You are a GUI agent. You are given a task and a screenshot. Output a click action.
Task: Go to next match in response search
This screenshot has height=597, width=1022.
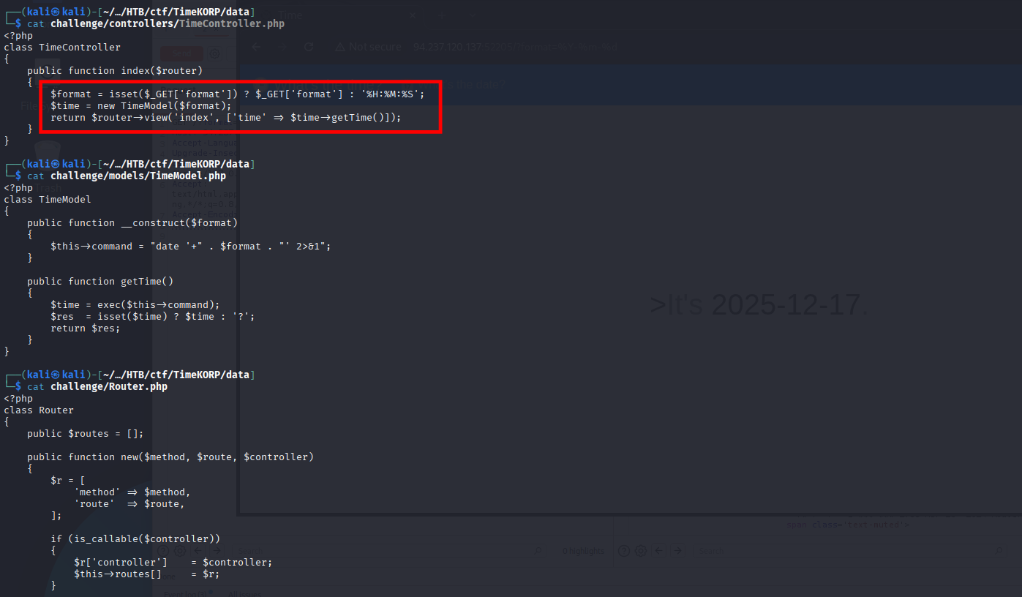click(678, 551)
